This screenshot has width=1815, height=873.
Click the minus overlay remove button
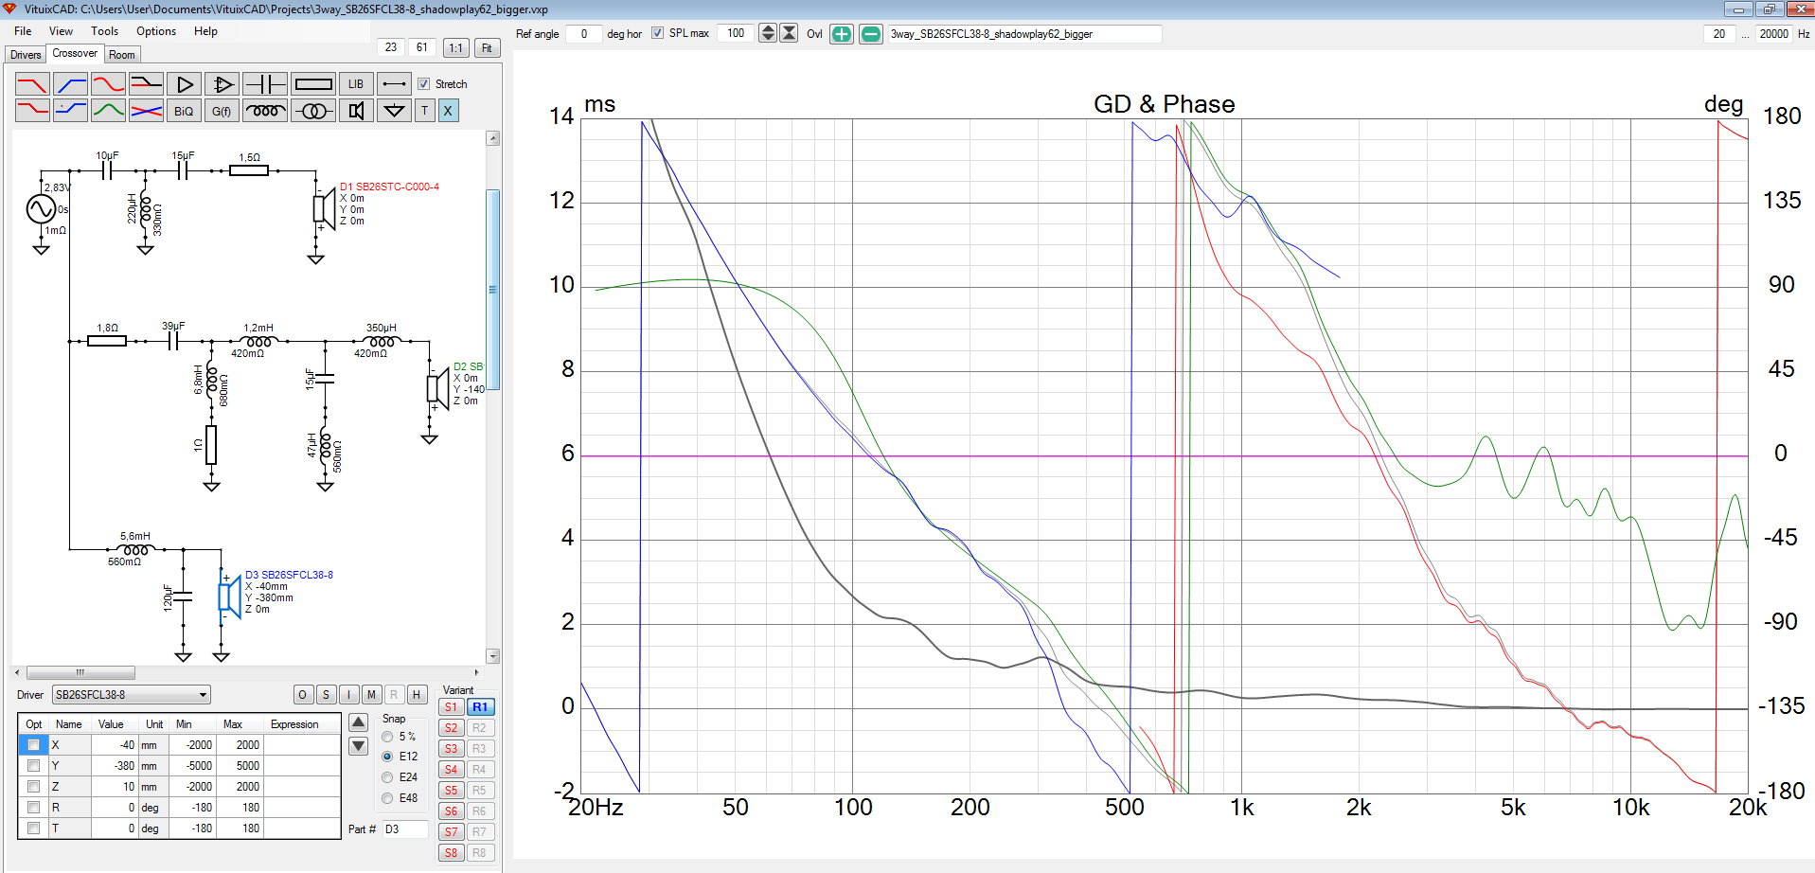coord(871,34)
